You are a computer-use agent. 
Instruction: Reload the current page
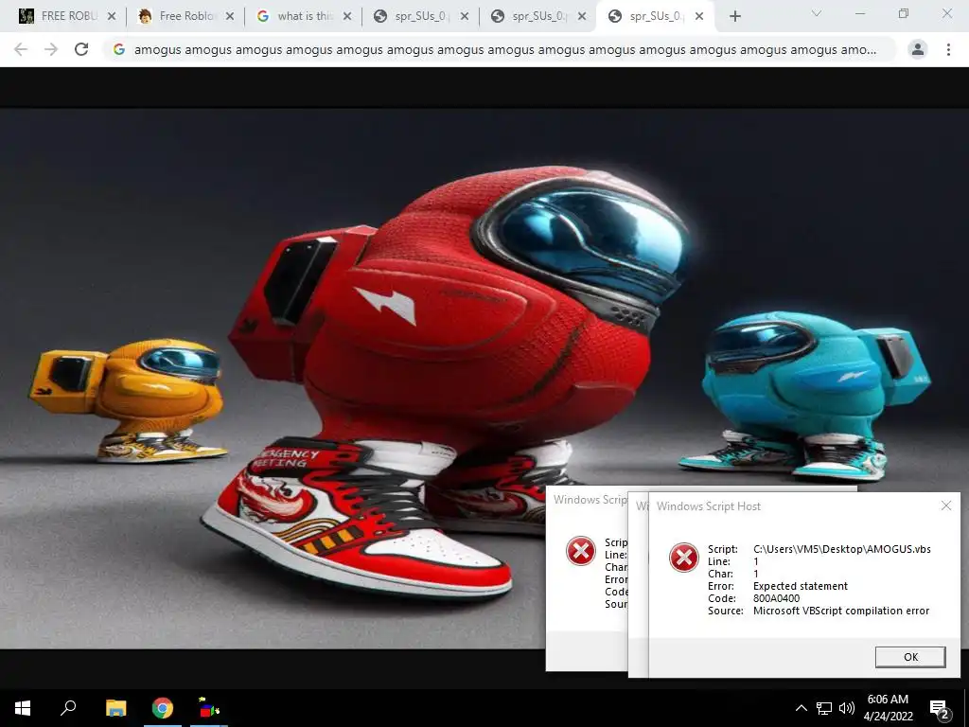(x=81, y=49)
